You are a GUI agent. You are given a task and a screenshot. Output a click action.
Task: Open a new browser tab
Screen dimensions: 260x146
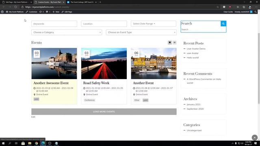pos(100,2)
